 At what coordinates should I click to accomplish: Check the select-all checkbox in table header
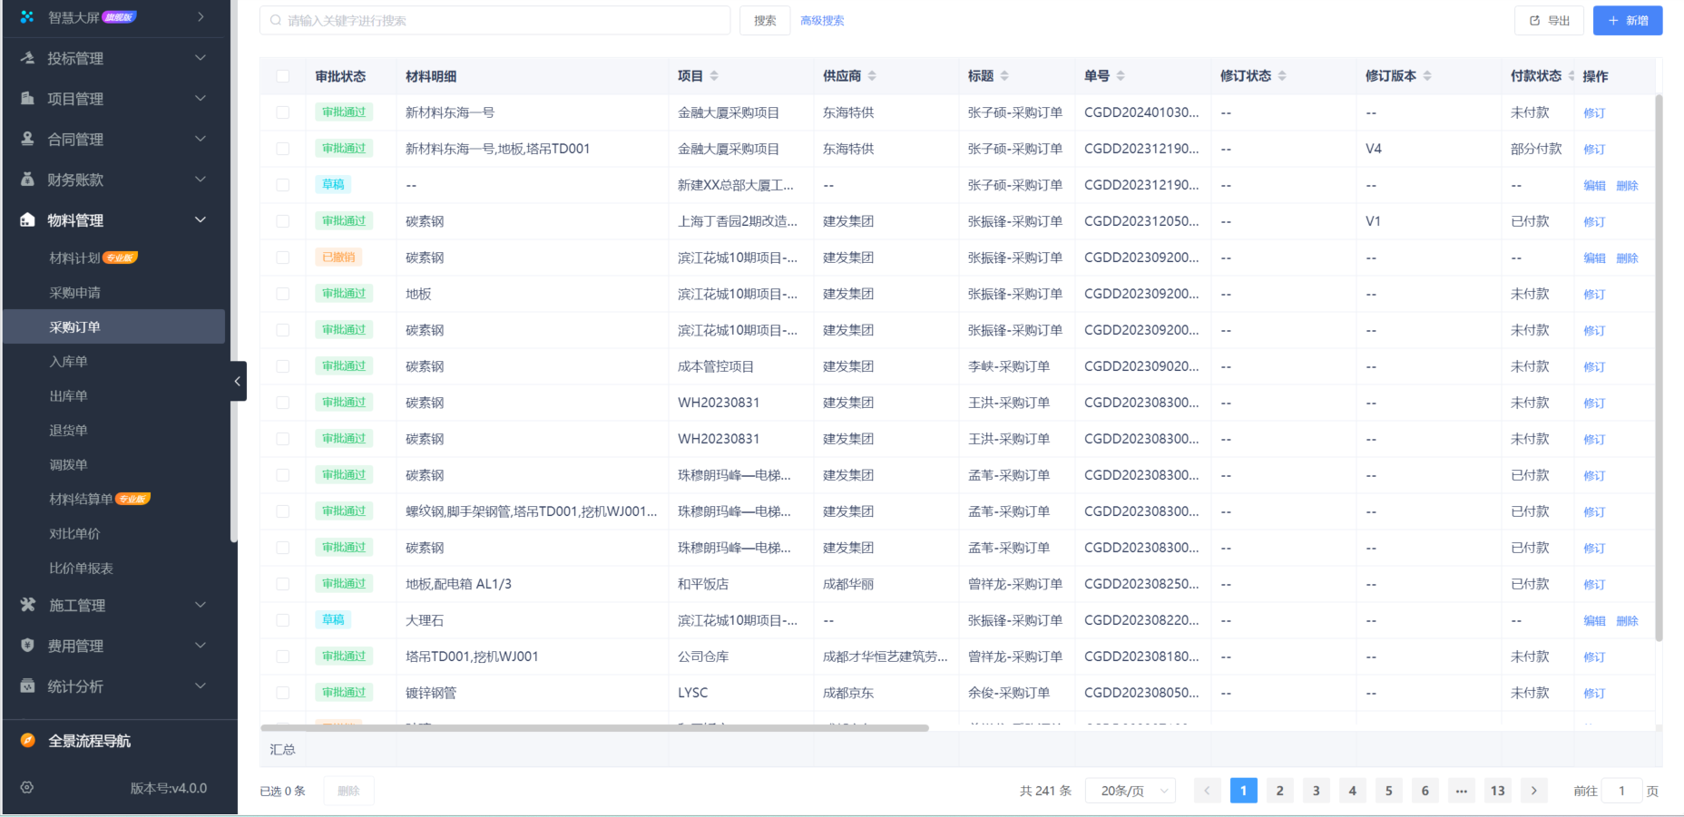point(282,76)
